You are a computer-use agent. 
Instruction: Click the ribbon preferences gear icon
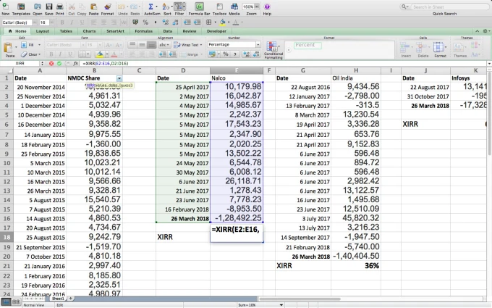[485, 31]
